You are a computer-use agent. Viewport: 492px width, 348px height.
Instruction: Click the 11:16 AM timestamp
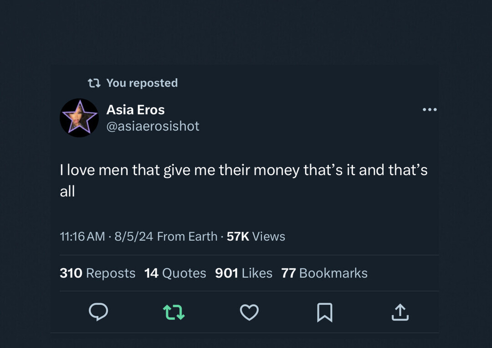pyautogui.click(x=82, y=236)
